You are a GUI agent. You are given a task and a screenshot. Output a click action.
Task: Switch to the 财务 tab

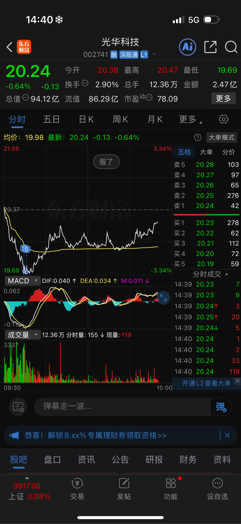point(188,460)
